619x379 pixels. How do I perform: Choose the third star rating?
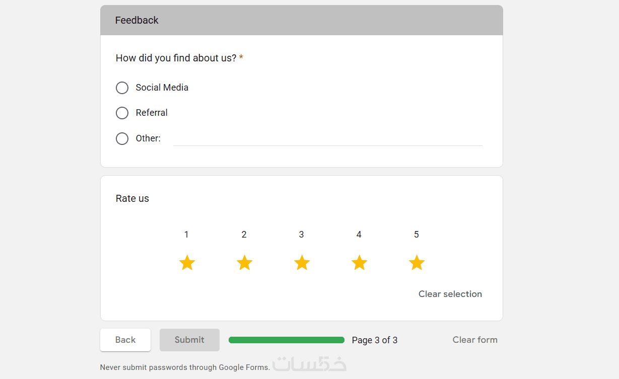point(302,263)
